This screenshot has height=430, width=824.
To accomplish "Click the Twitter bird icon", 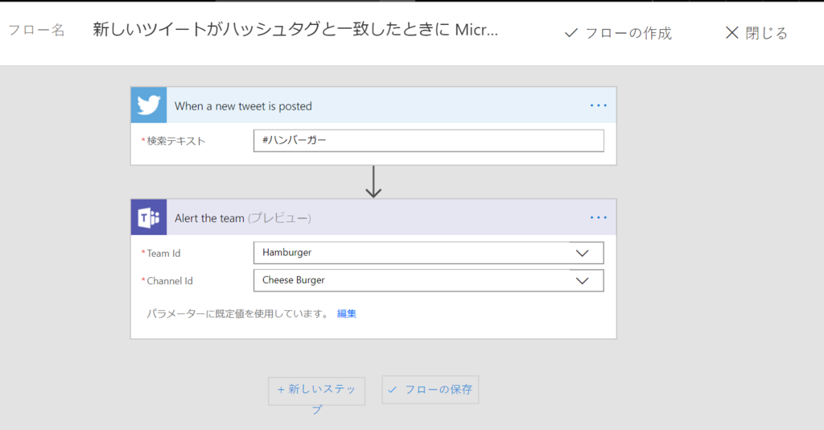I will click(x=149, y=105).
